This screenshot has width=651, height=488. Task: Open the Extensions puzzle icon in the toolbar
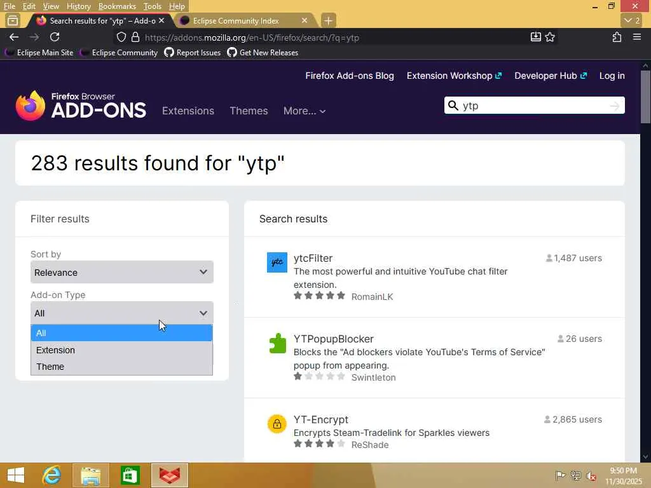point(617,37)
